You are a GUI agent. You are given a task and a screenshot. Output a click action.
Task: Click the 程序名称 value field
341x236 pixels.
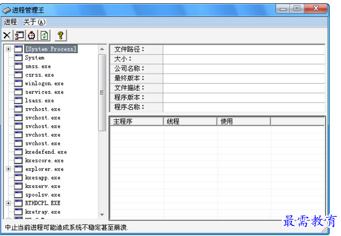click(x=244, y=107)
